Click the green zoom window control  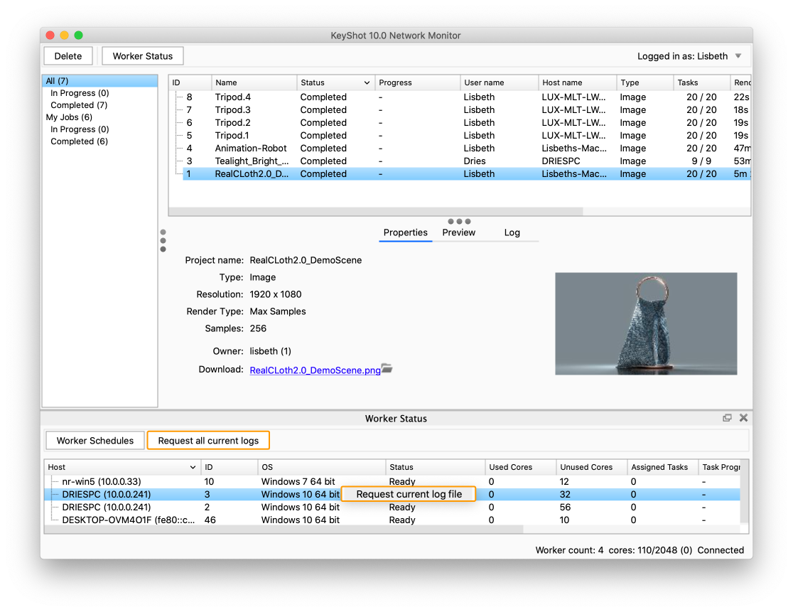(78, 34)
